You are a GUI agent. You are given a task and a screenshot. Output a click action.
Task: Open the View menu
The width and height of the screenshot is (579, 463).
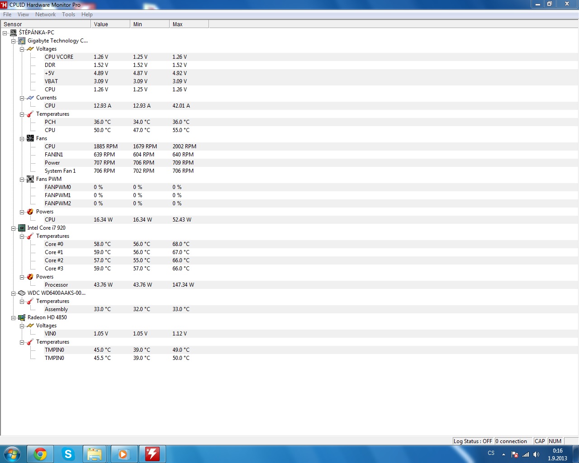pos(23,14)
